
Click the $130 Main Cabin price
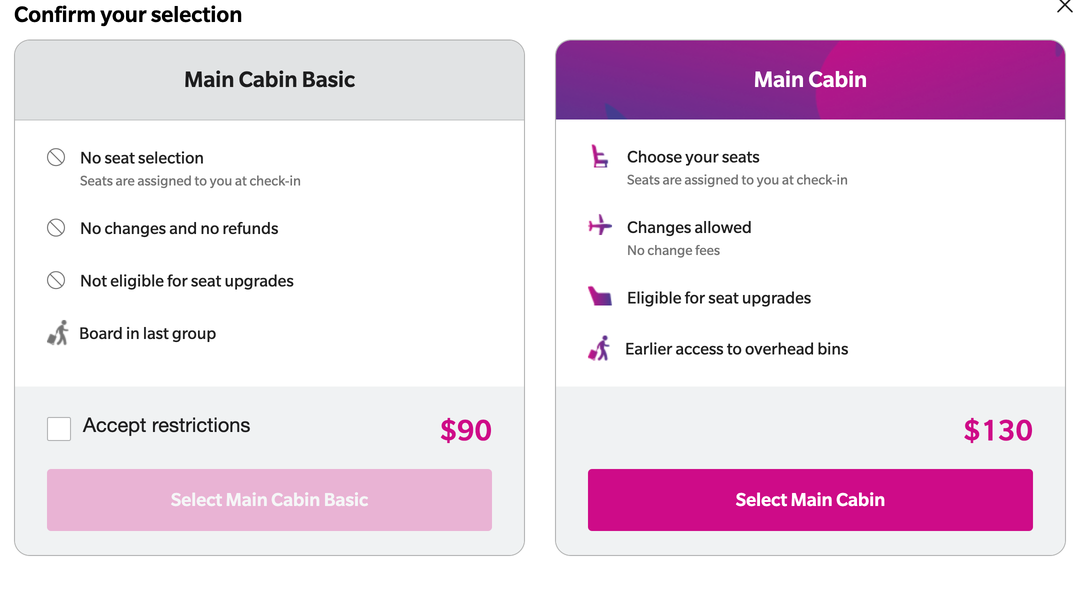tap(998, 430)
